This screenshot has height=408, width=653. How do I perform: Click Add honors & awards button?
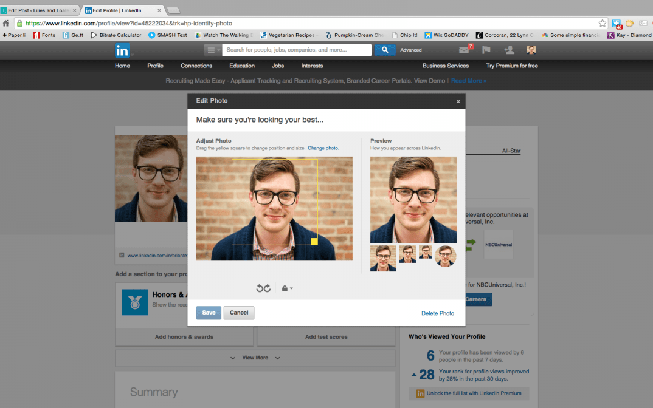click(184, 337)
